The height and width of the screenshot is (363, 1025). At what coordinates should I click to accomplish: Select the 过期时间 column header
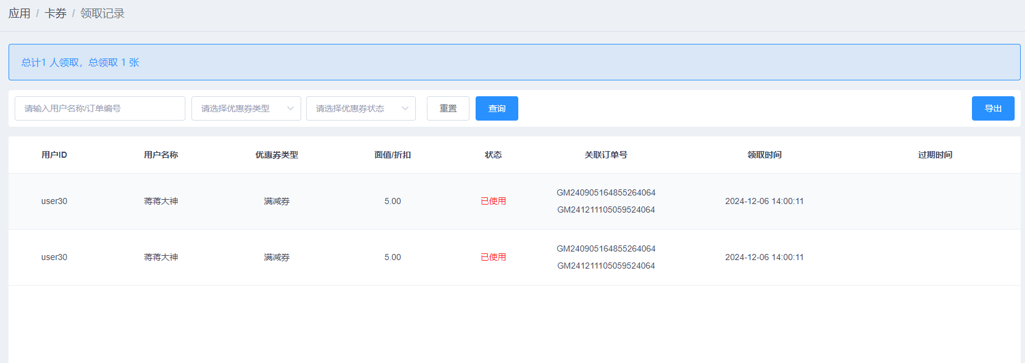(935, 155)
